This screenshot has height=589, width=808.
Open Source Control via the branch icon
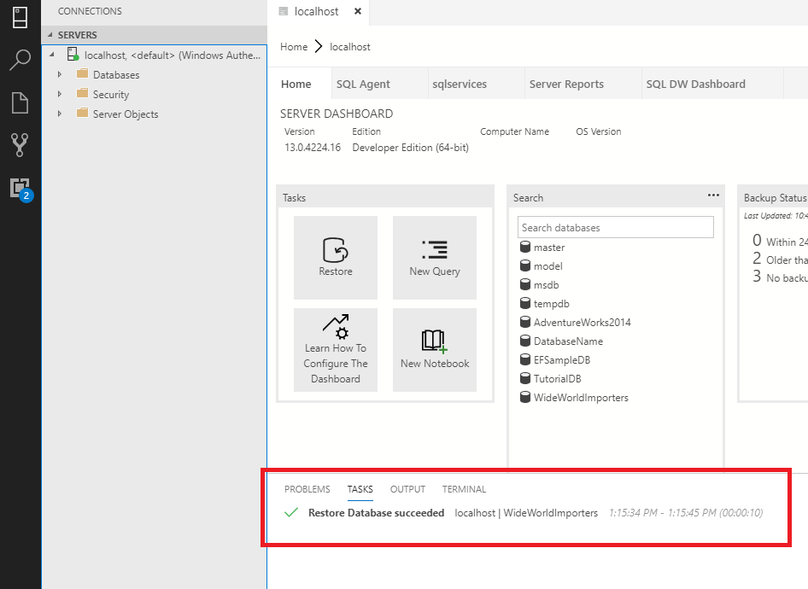[x=20, y=145]
